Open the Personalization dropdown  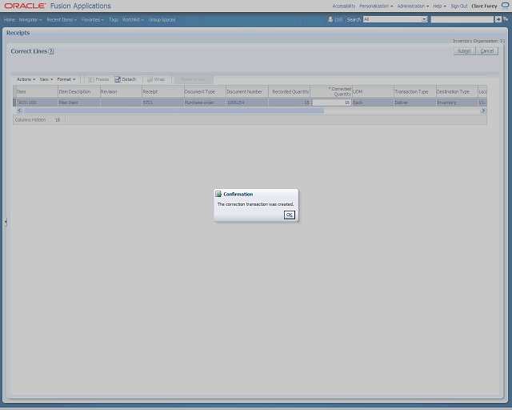click(x=376, y=6)
